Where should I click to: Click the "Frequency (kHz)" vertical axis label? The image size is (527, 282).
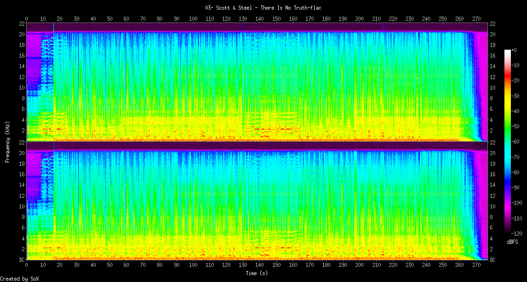(7, 141)
